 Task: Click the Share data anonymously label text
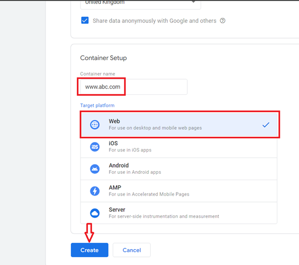point(155,21)
